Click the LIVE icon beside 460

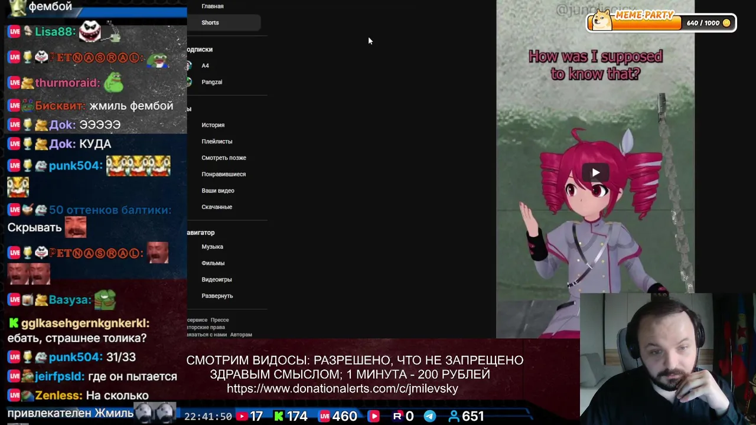(x=324, y=416)
